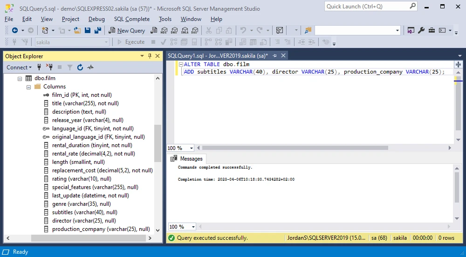Image resolution: width=466 pixels, height=257 pixels.
Task: Click the Filter funnel icon in Object Explorer
Action: click(70, 68)
